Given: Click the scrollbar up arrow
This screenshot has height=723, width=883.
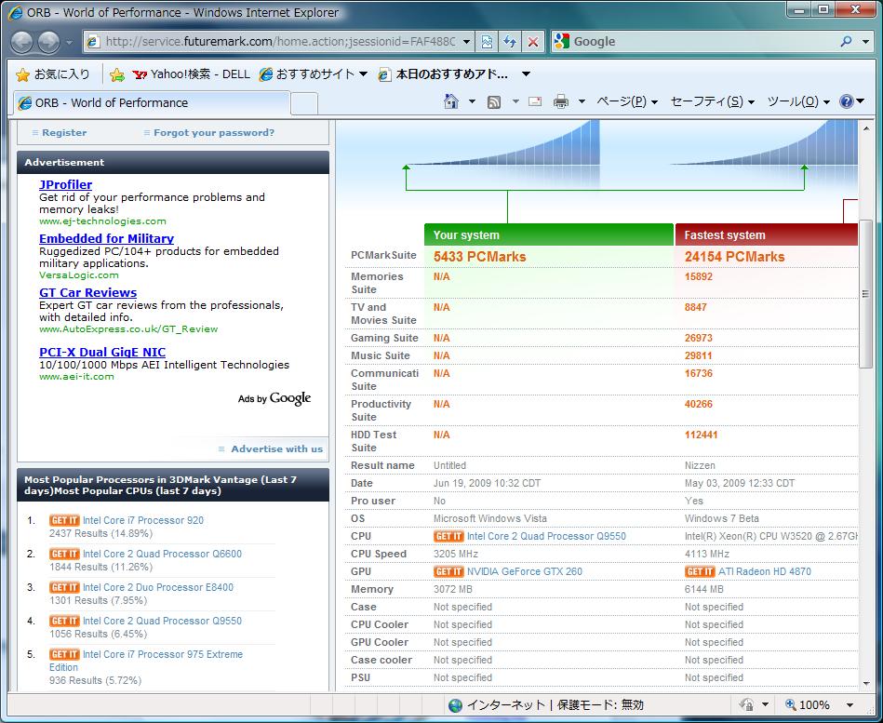Looking at the screenshot, I should [x=865, y=128].
